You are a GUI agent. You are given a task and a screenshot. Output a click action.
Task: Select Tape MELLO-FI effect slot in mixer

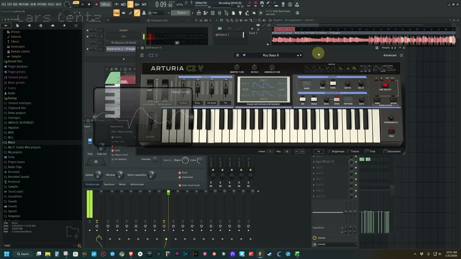[325, 162]
